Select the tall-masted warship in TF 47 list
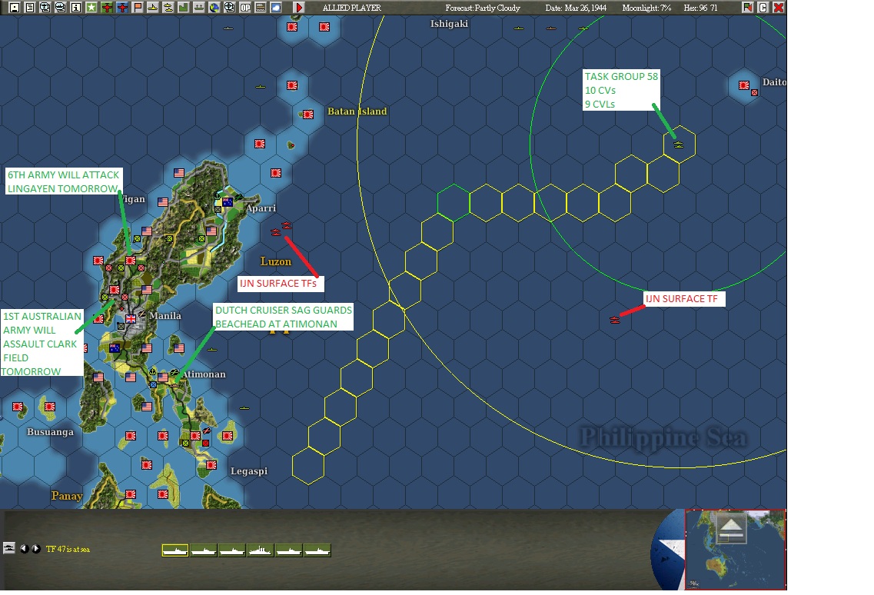The width and height of the screenshot is (874, 595). (261, 550)
